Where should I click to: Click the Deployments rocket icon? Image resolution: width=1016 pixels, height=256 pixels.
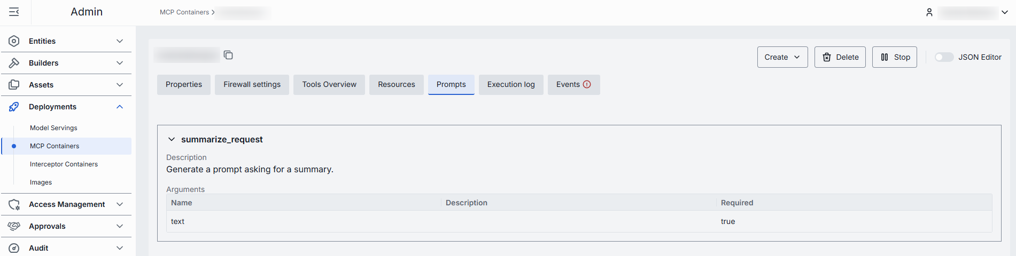14,107
